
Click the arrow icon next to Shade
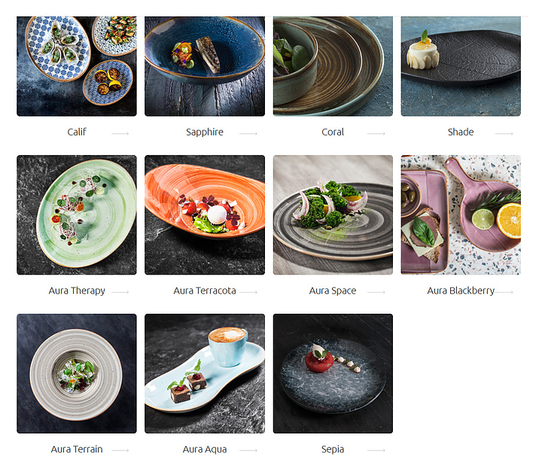pyautogui.click(x=504, y=133)
